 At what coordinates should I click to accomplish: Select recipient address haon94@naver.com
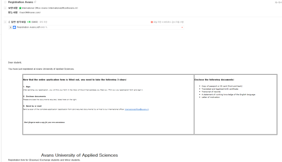[30, 13]
